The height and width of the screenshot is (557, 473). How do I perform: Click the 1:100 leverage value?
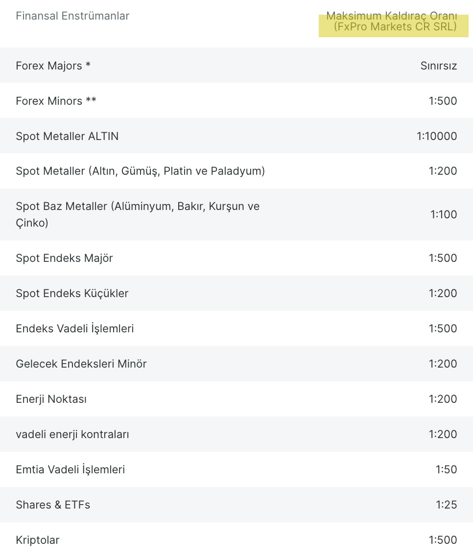[x=444, y=214]
